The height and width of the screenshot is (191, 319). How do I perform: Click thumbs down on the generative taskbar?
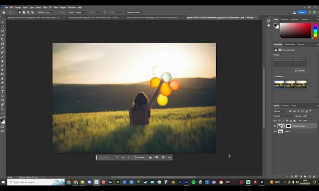pos(157,157)
